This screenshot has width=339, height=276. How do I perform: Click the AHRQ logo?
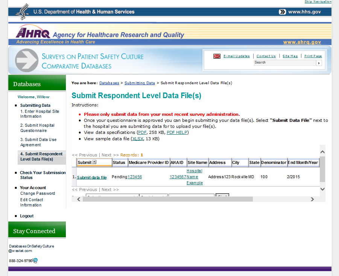tap(33, 32)
